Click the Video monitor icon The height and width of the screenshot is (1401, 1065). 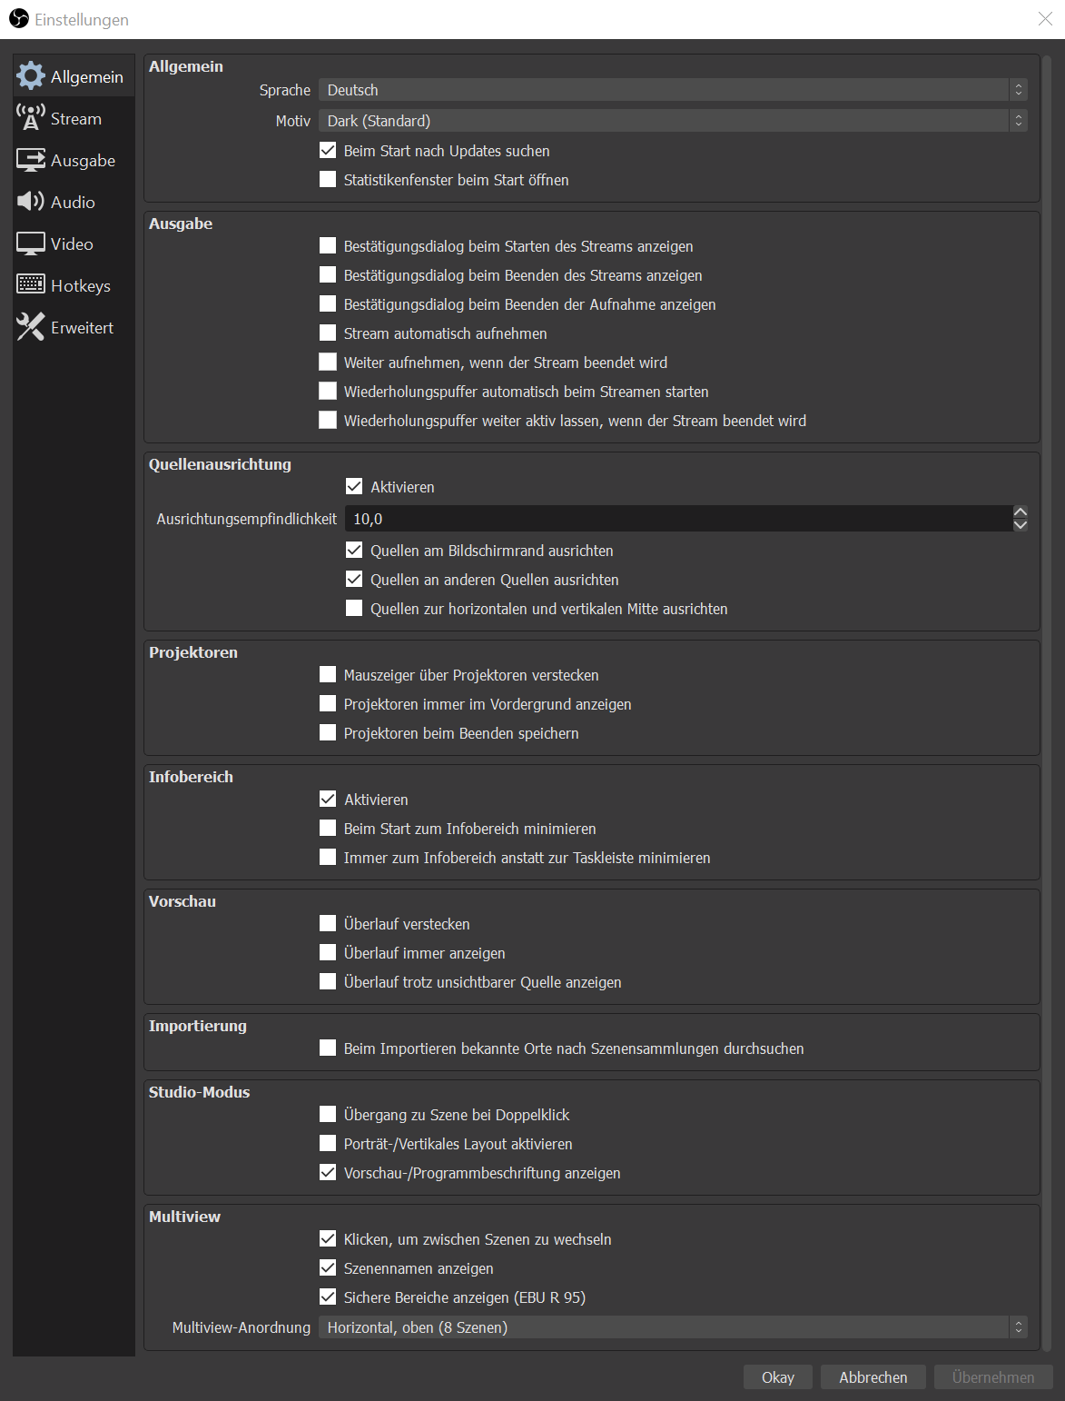click(x=31, y=243)
